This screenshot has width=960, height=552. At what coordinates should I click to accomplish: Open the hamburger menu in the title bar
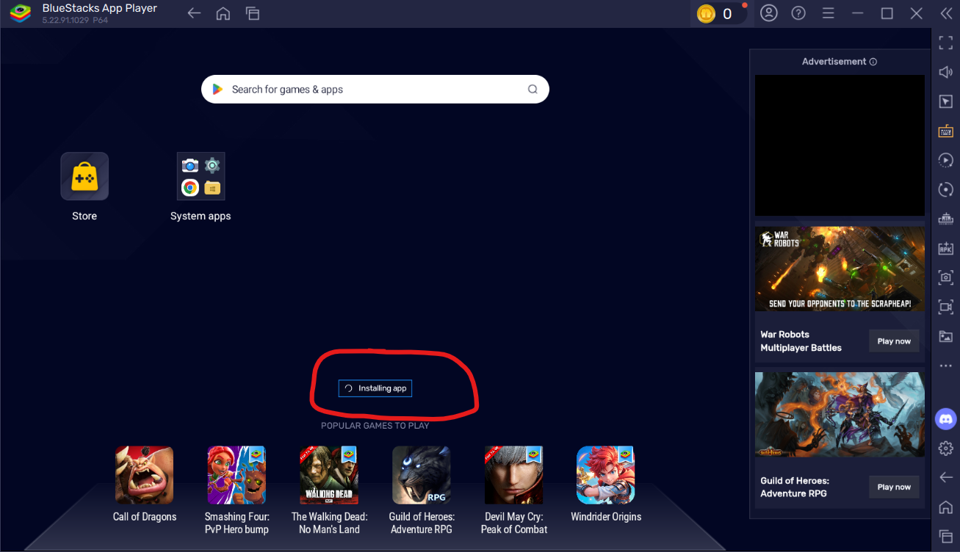point(829,13)
